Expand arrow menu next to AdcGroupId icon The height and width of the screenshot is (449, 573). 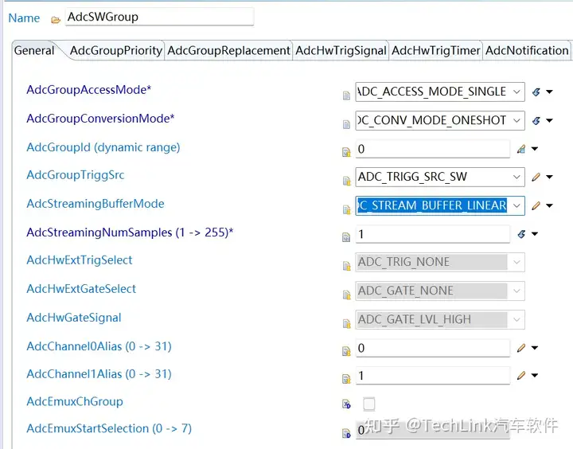pyautogui.click(x=535, y=149)
